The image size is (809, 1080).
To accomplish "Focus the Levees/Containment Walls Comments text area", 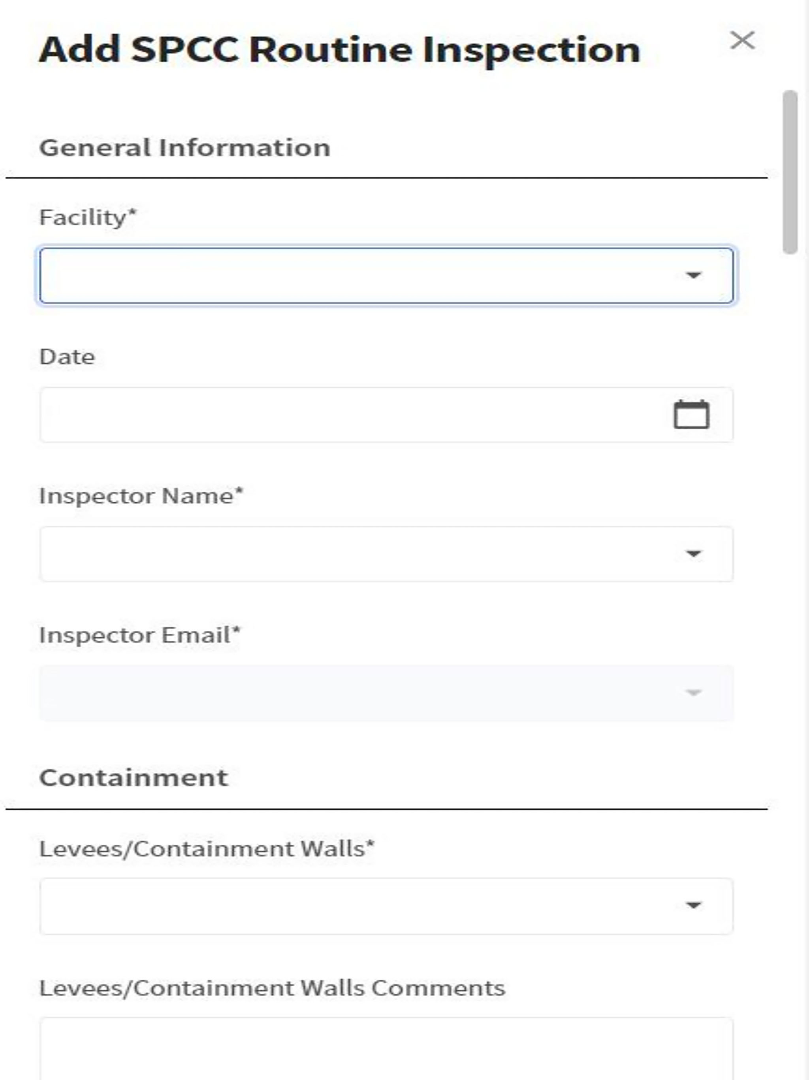I will pos(386,1049).
